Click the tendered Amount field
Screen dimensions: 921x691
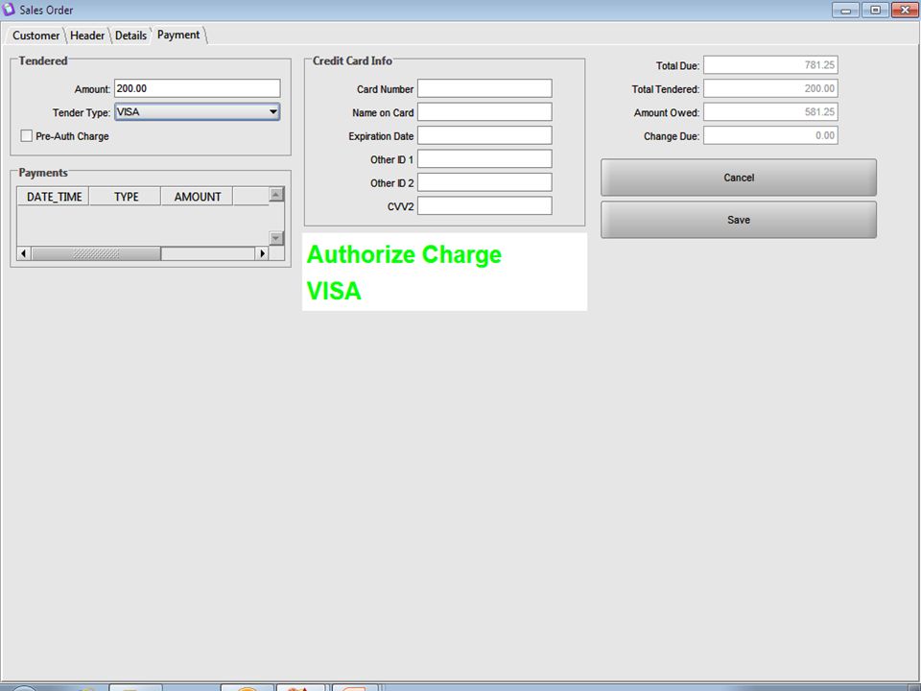(x=198, y=88)
